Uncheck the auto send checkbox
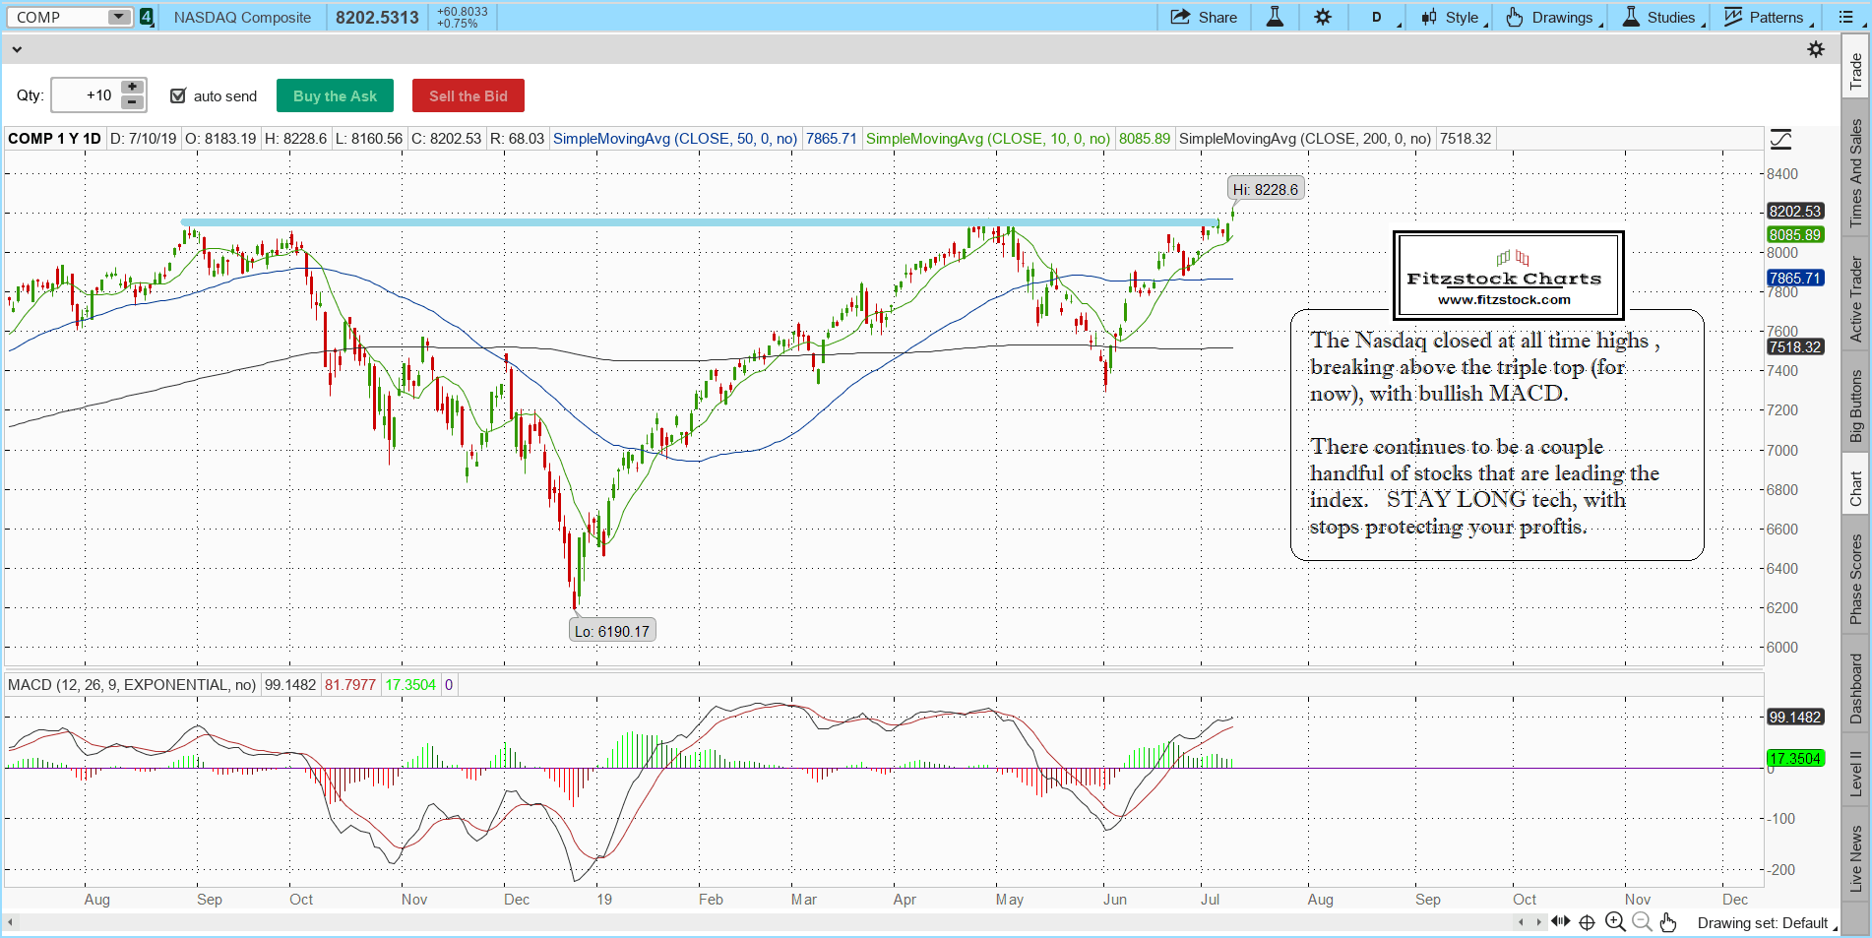1872x938 pixels. coord(178,95)
